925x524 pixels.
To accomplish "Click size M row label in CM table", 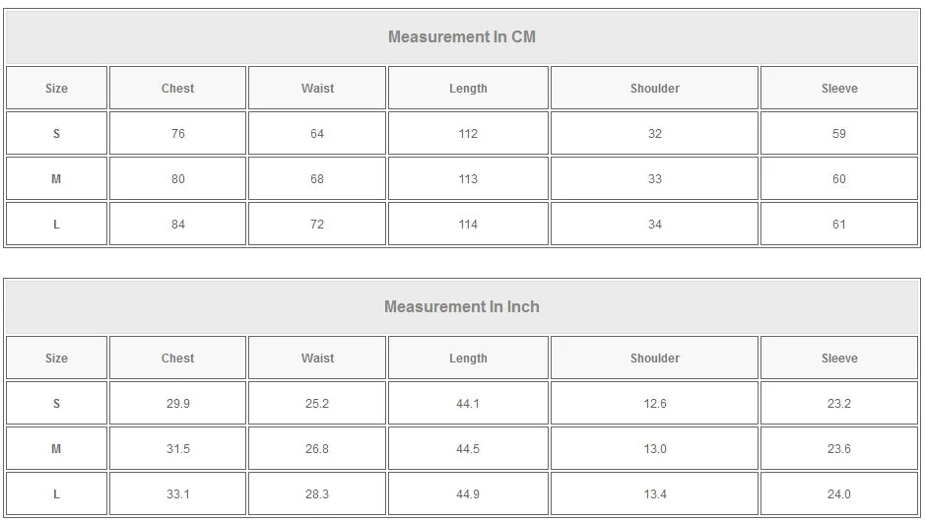I will pyautogui.click(x=56, y=179).
